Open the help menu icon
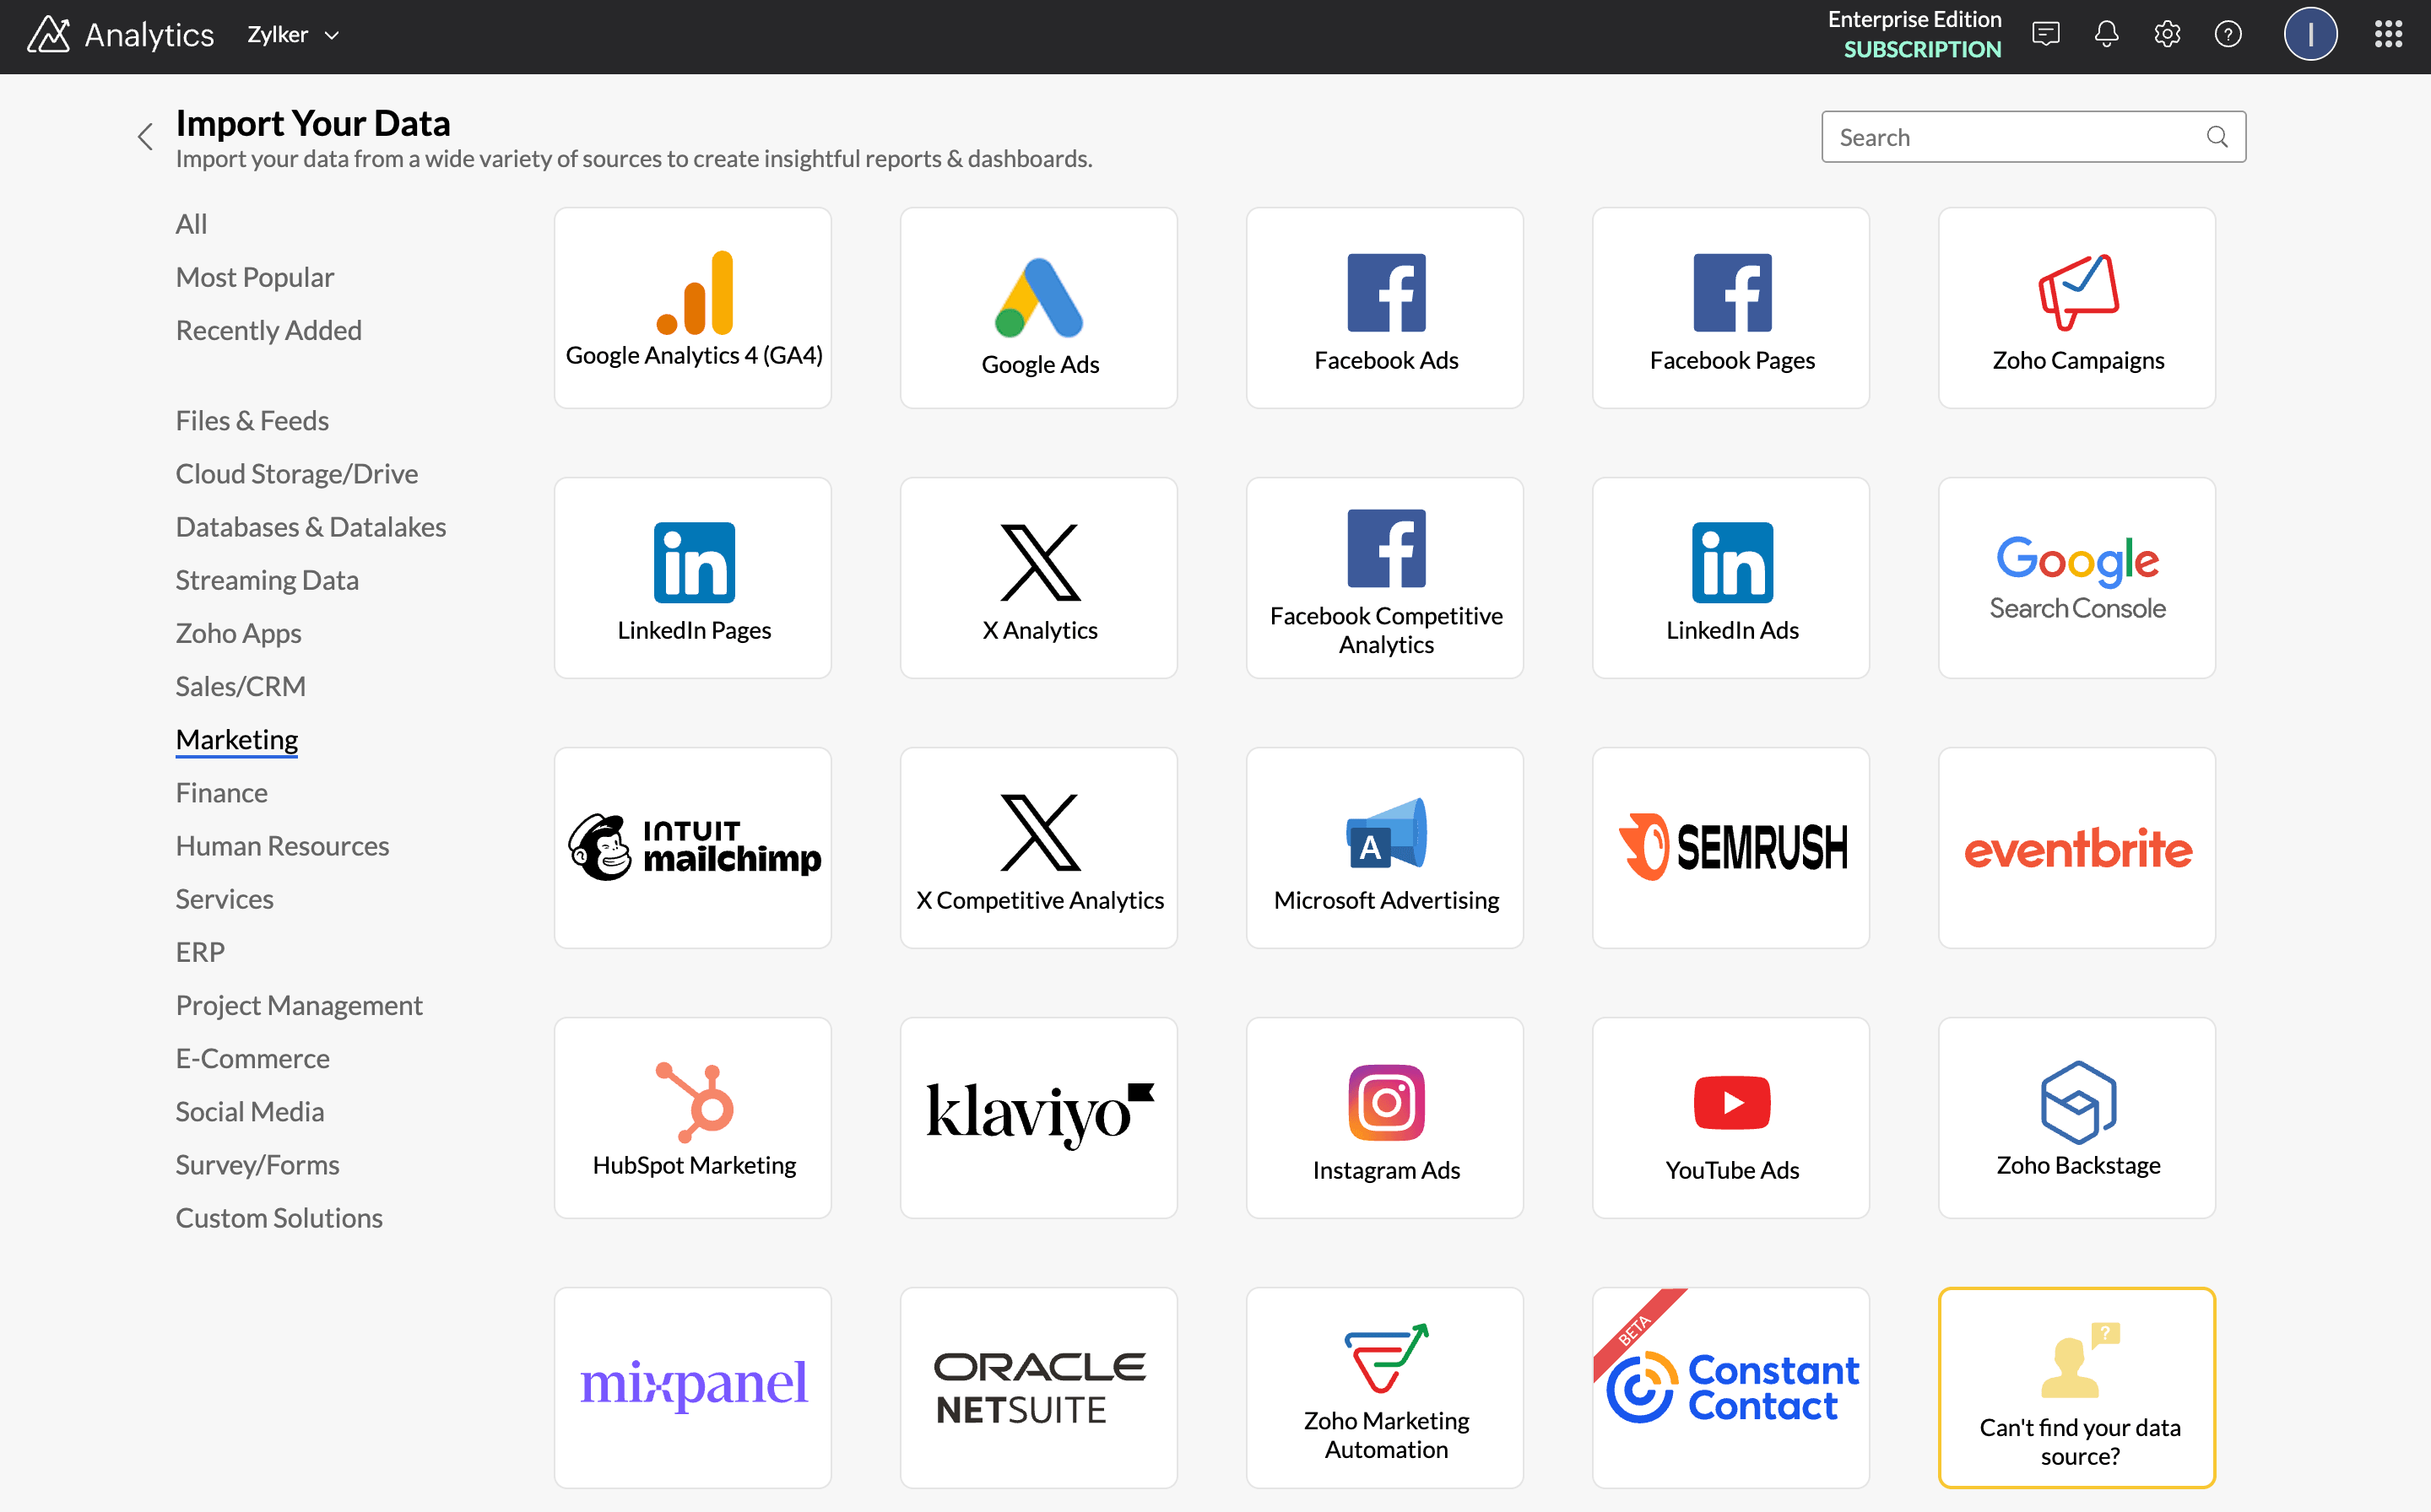The height and width of the screenshot is (1512, 2431). coord(2229,33)
